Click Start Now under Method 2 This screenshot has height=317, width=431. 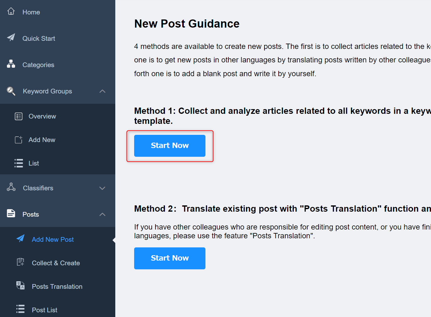(170, 258)
